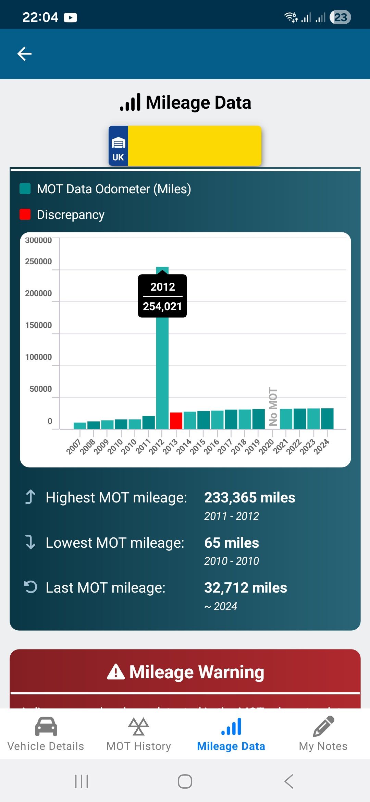Tap the UK registration plate badge
Image resolution: width=370 pixels, height=802 pixels.
pyautogui.click(x=118, y=146)
